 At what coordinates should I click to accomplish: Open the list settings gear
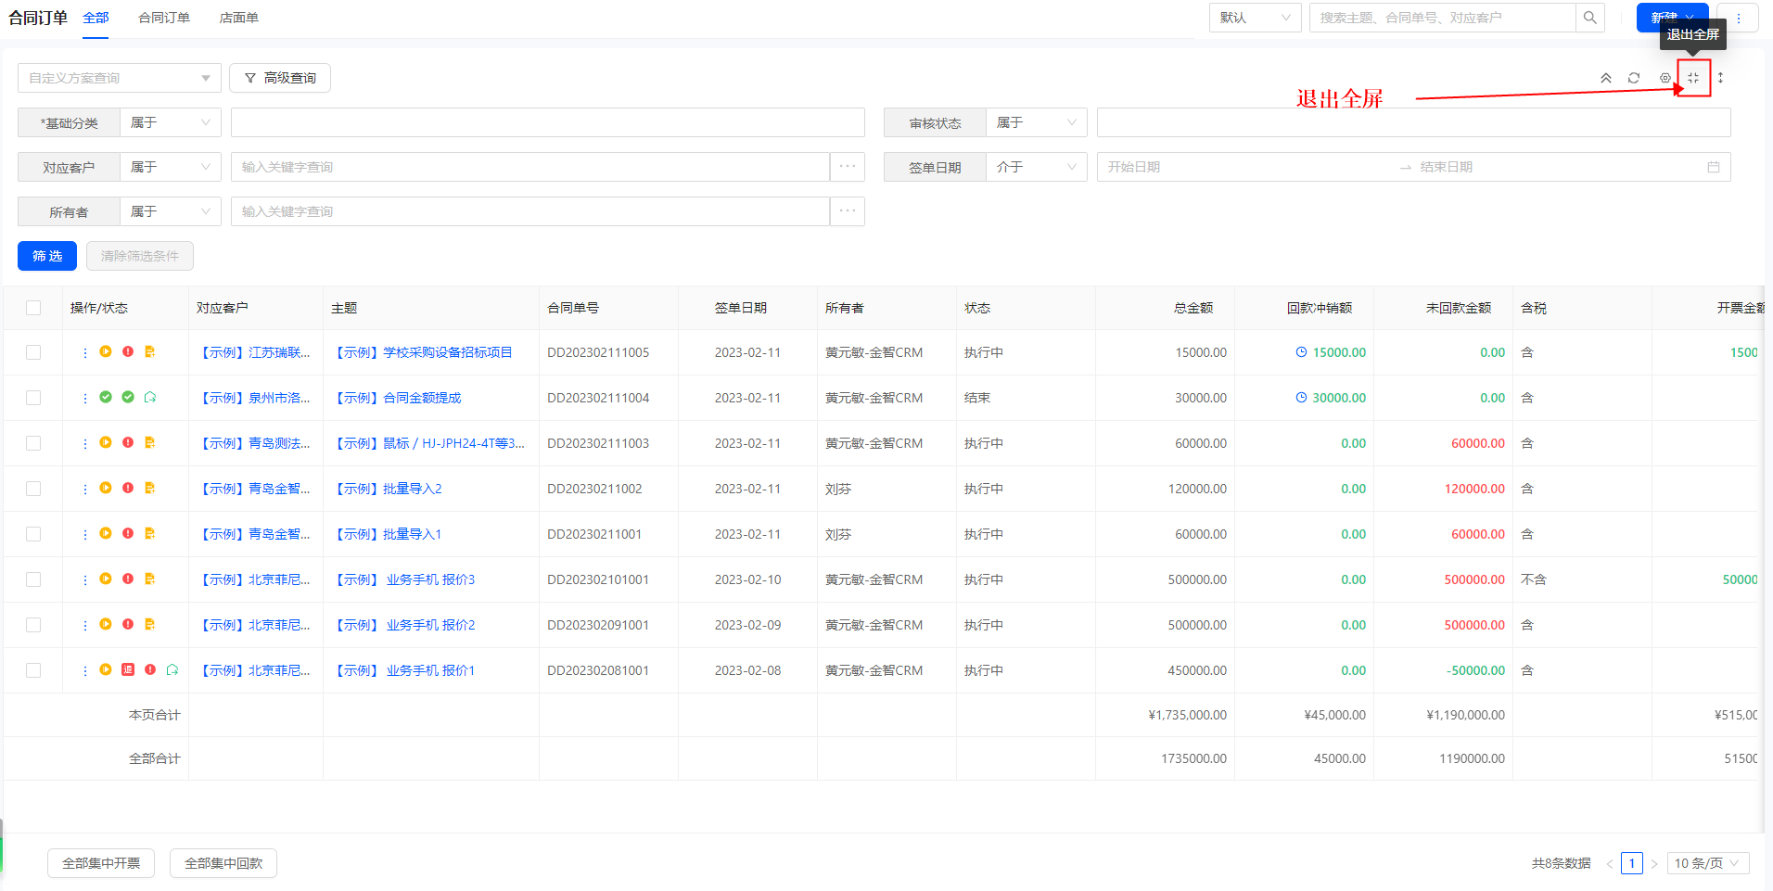pyautogui.click(x=1665, y=78)
